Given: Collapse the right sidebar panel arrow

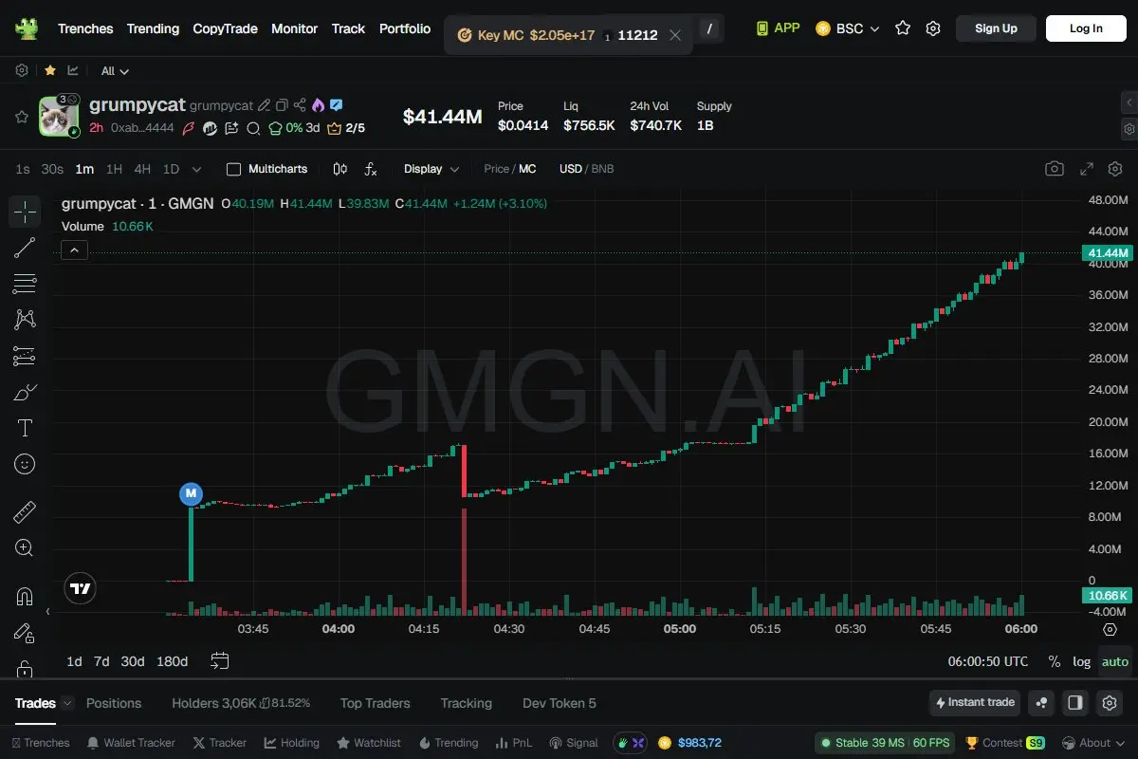Looking at the screenshot, I should click(1129, 102).
